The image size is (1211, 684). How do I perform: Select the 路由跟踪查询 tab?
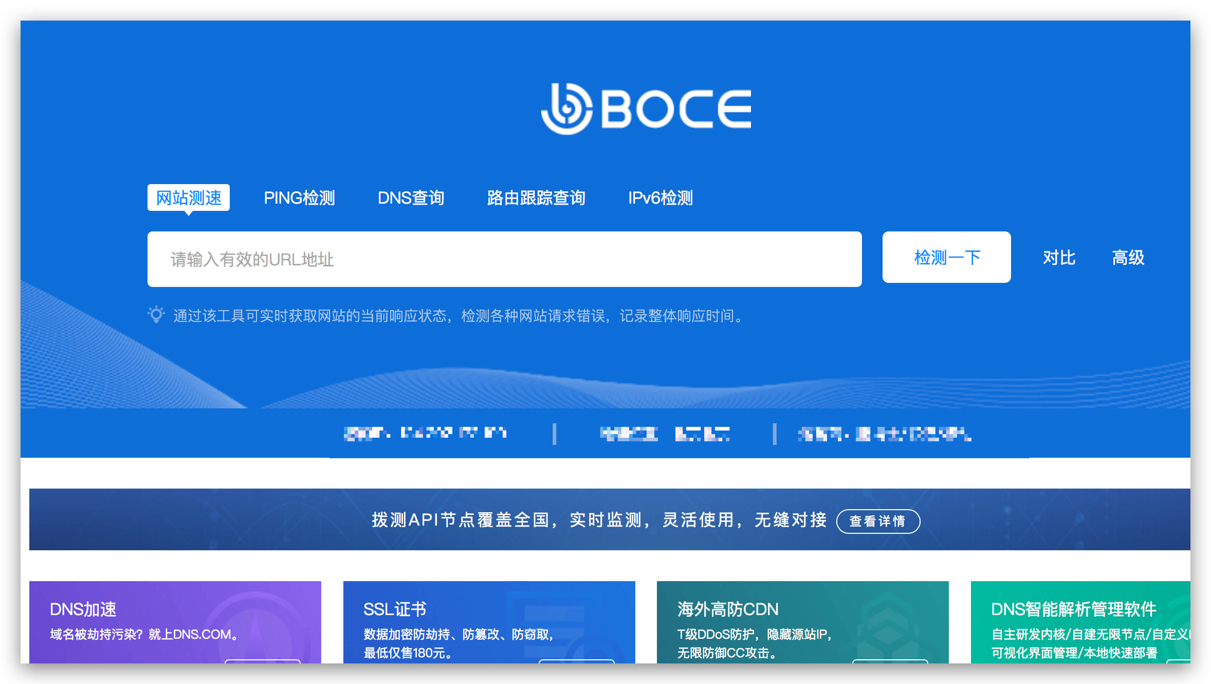[x=536, y=198]
